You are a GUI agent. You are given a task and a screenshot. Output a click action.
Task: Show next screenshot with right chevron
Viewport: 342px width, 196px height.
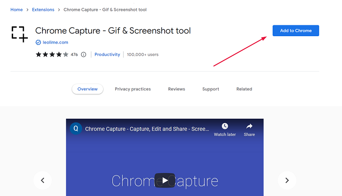click(287, 180)
